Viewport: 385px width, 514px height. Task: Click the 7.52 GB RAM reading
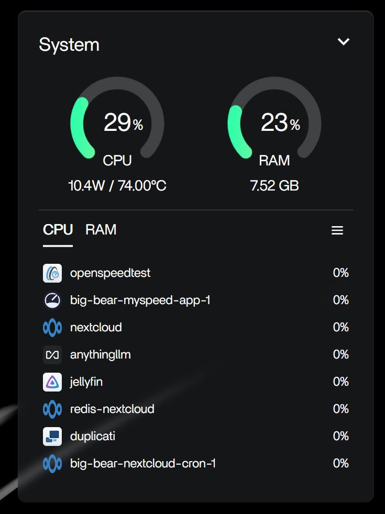click(274, 186)
